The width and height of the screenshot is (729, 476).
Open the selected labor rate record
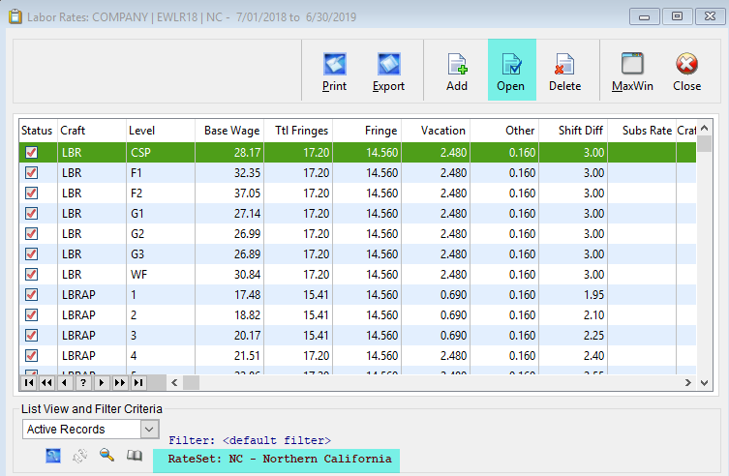pos(511,70)
